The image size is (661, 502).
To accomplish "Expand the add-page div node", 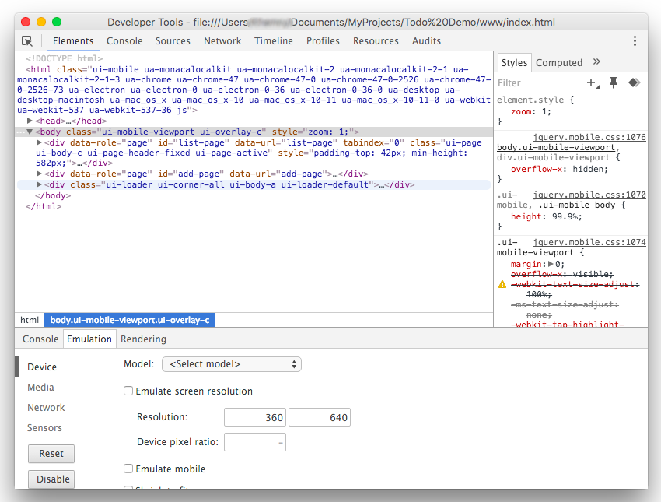I will [40, 174].
